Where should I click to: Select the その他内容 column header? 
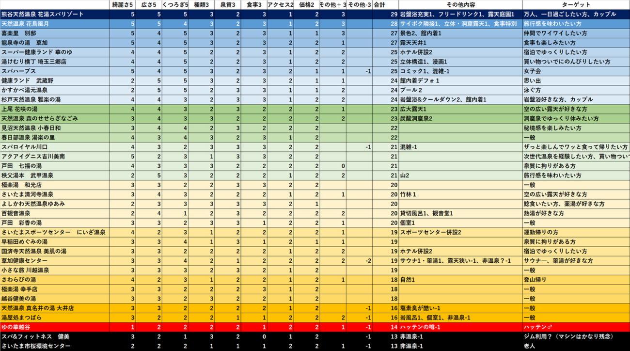point(460,5)
